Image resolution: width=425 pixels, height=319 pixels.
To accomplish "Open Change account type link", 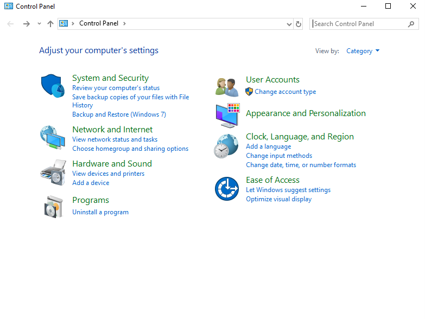I will coord(285,92).
